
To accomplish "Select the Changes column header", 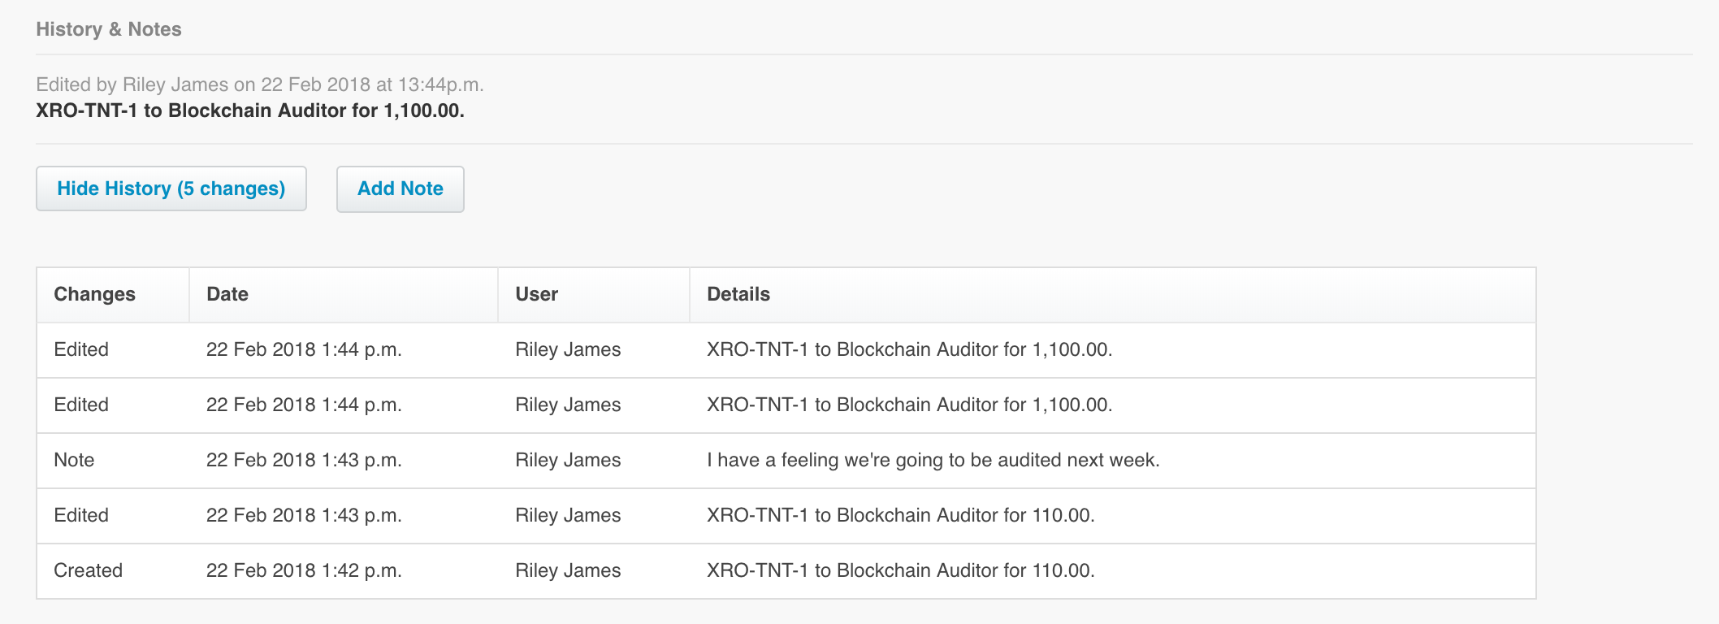I will pyautogui.click(x=95, y=294).
